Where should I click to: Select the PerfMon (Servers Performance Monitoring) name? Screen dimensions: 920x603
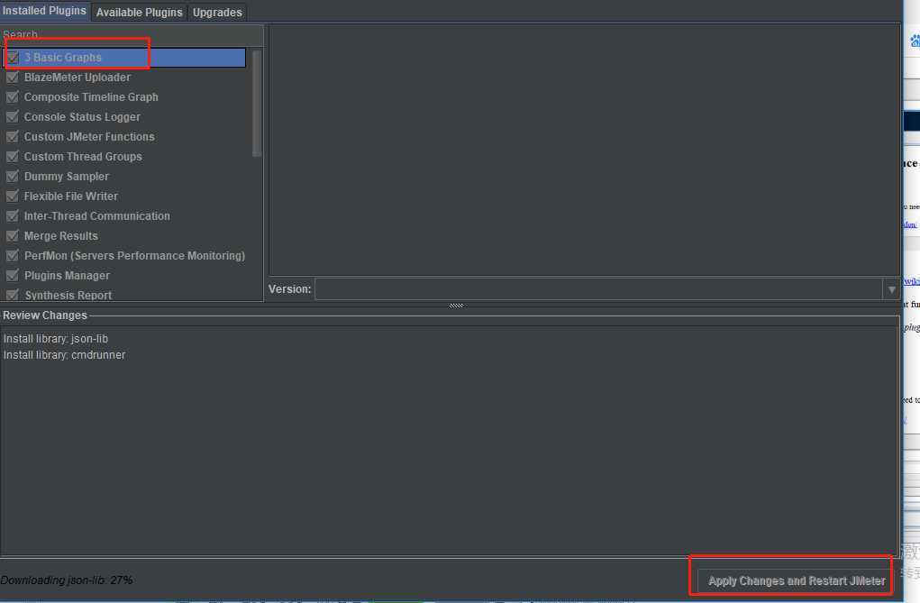[134, 256]
